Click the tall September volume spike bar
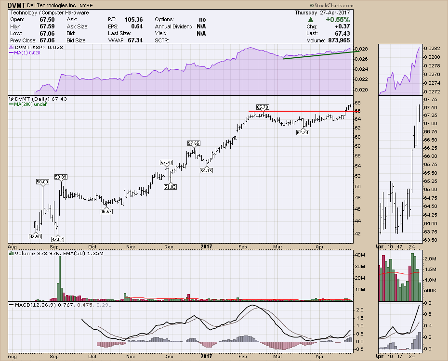Screen dimensions: 448x361 pyautogui.click(x=60, y=279)
